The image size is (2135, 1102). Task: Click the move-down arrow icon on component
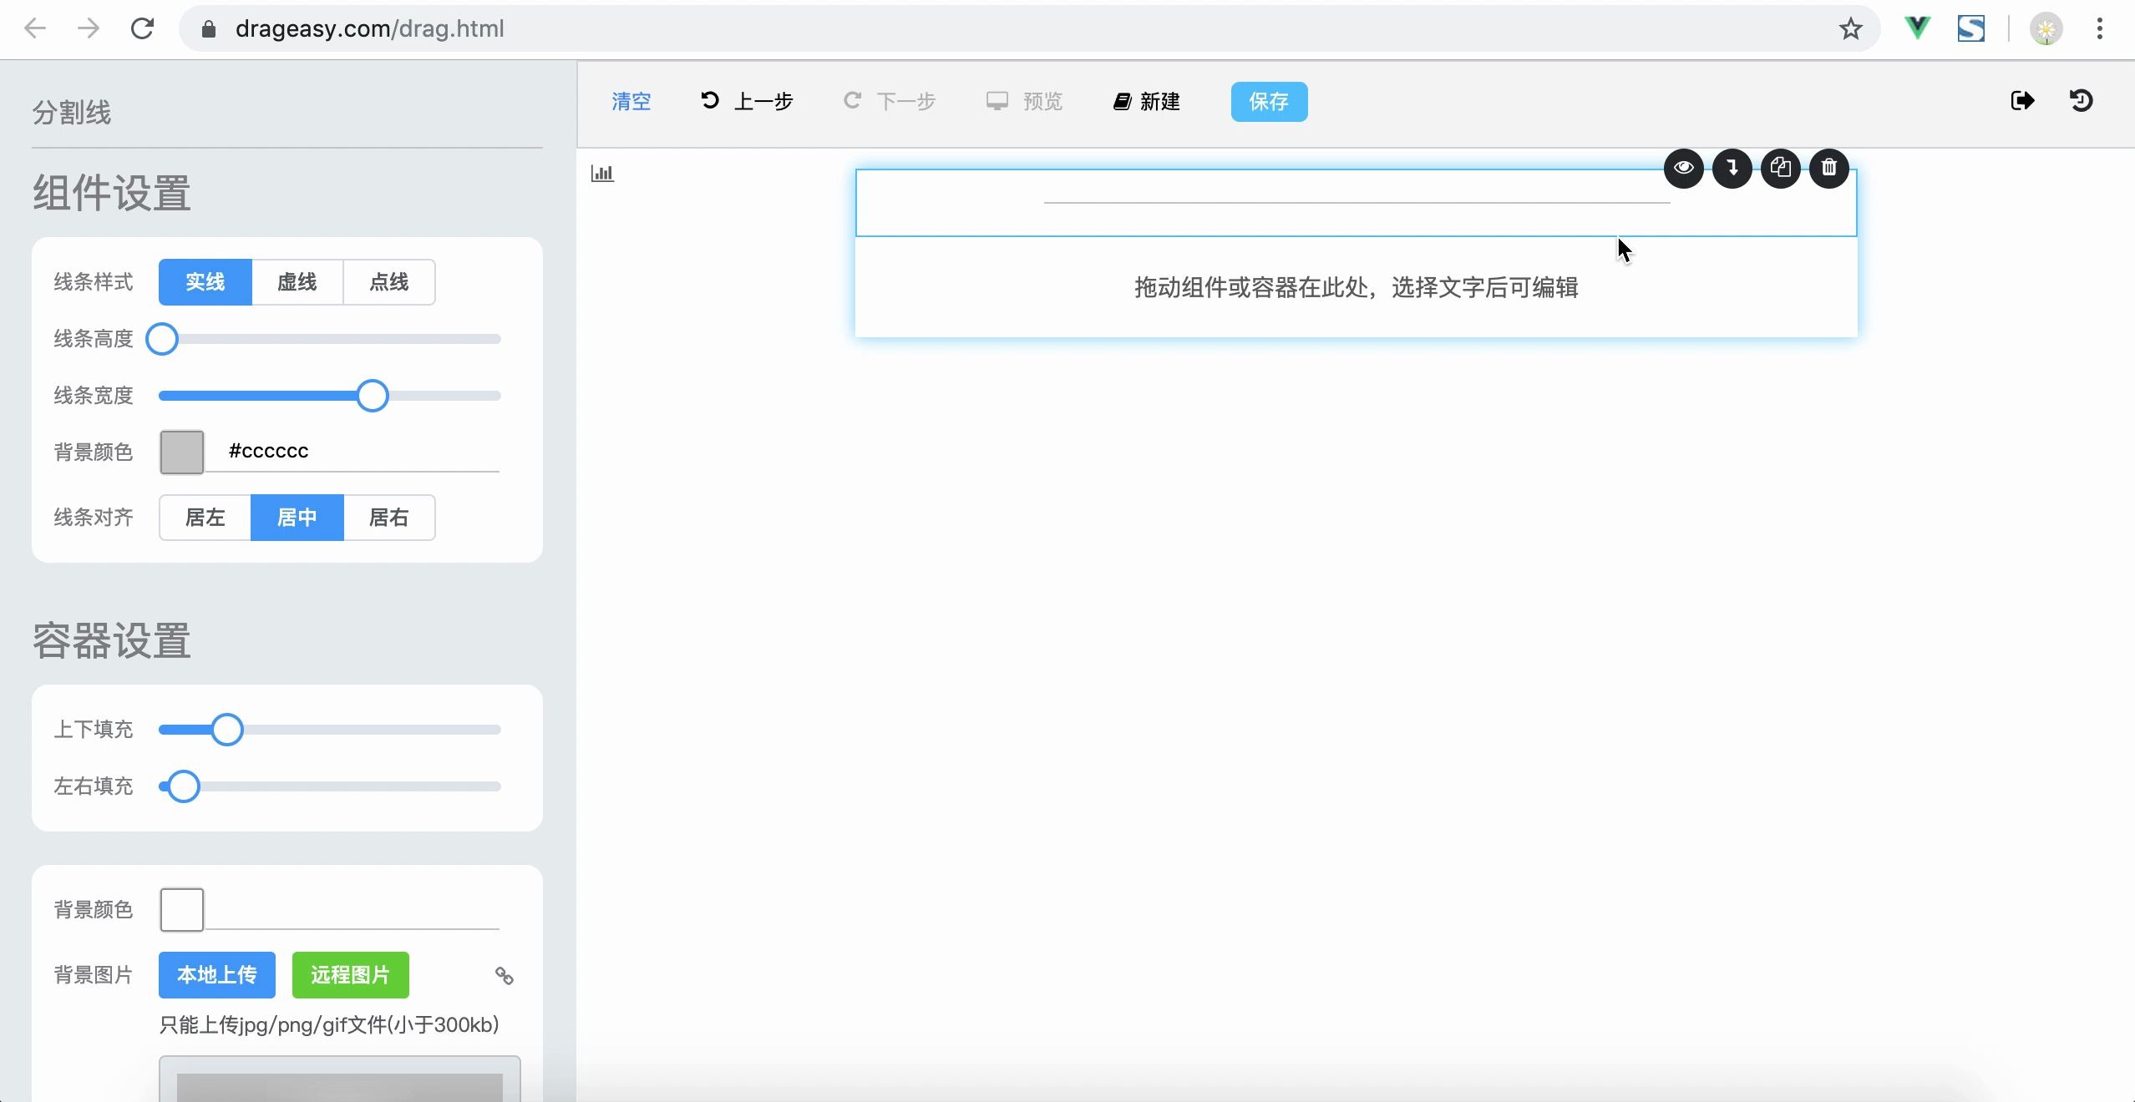tap(1732, 168)
